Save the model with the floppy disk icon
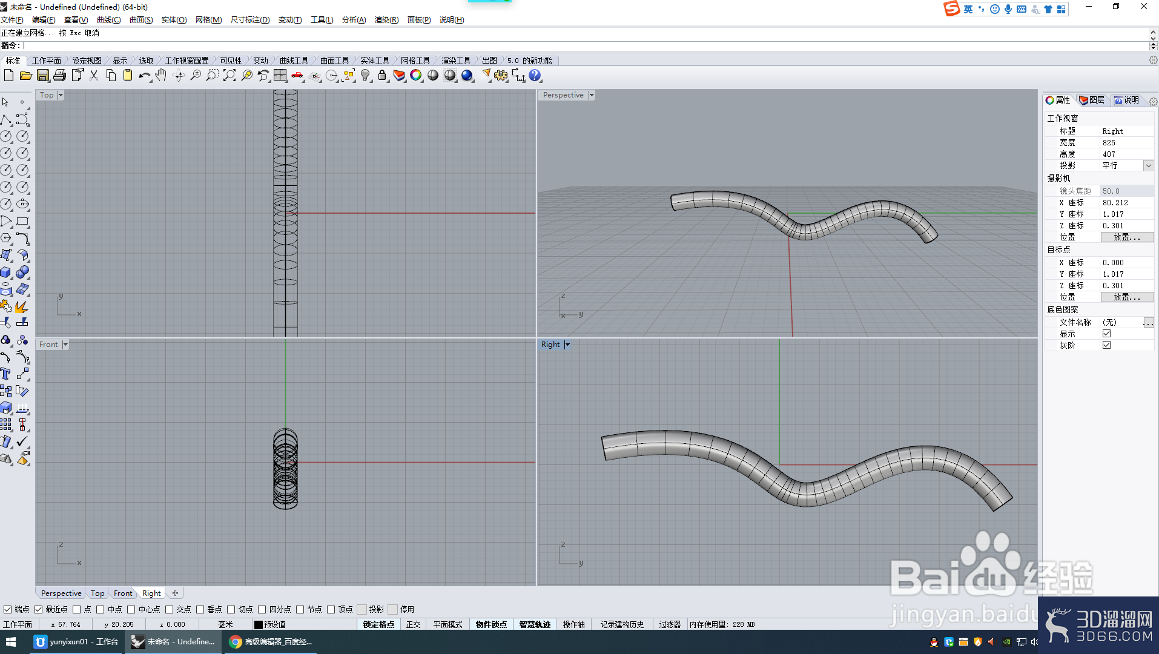This screenshot has width=1159, height=654. 42,75
